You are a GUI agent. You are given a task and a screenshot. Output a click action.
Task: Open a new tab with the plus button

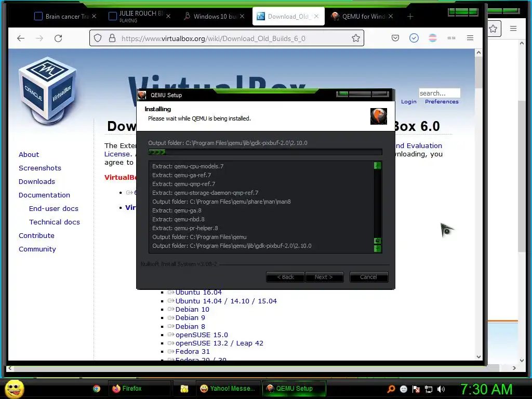410,16
